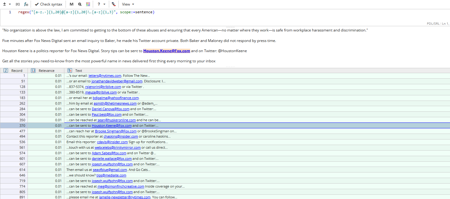The image size is (450, 199).
Task: Click the M toolbar icon
Action: pos(71,4)
